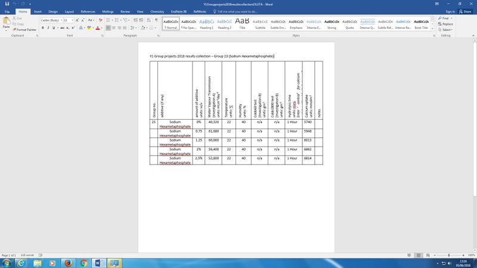Switch to the Layout tab

(x=69, y=11)
